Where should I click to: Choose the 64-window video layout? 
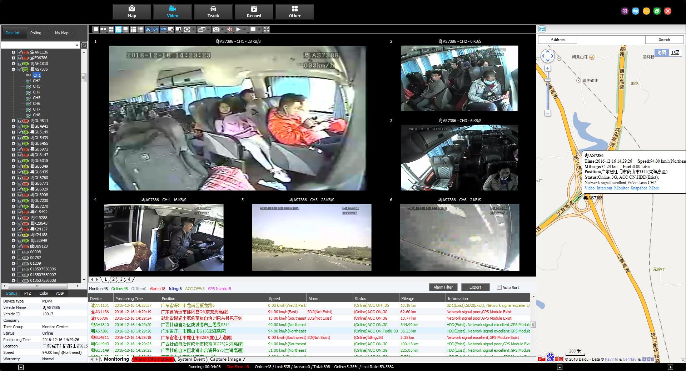[x=156, y=29]
